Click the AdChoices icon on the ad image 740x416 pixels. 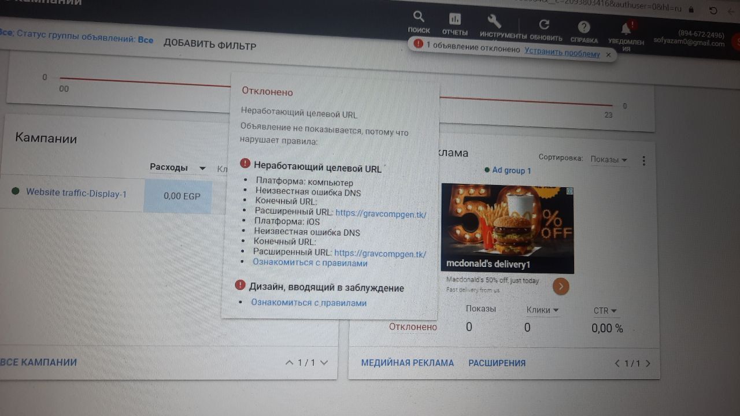click(569, 191)
